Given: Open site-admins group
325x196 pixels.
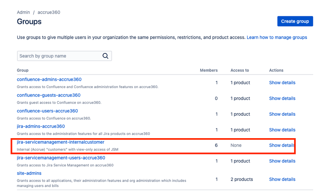Looking at the screenshot, I should [x=29, y=173].
